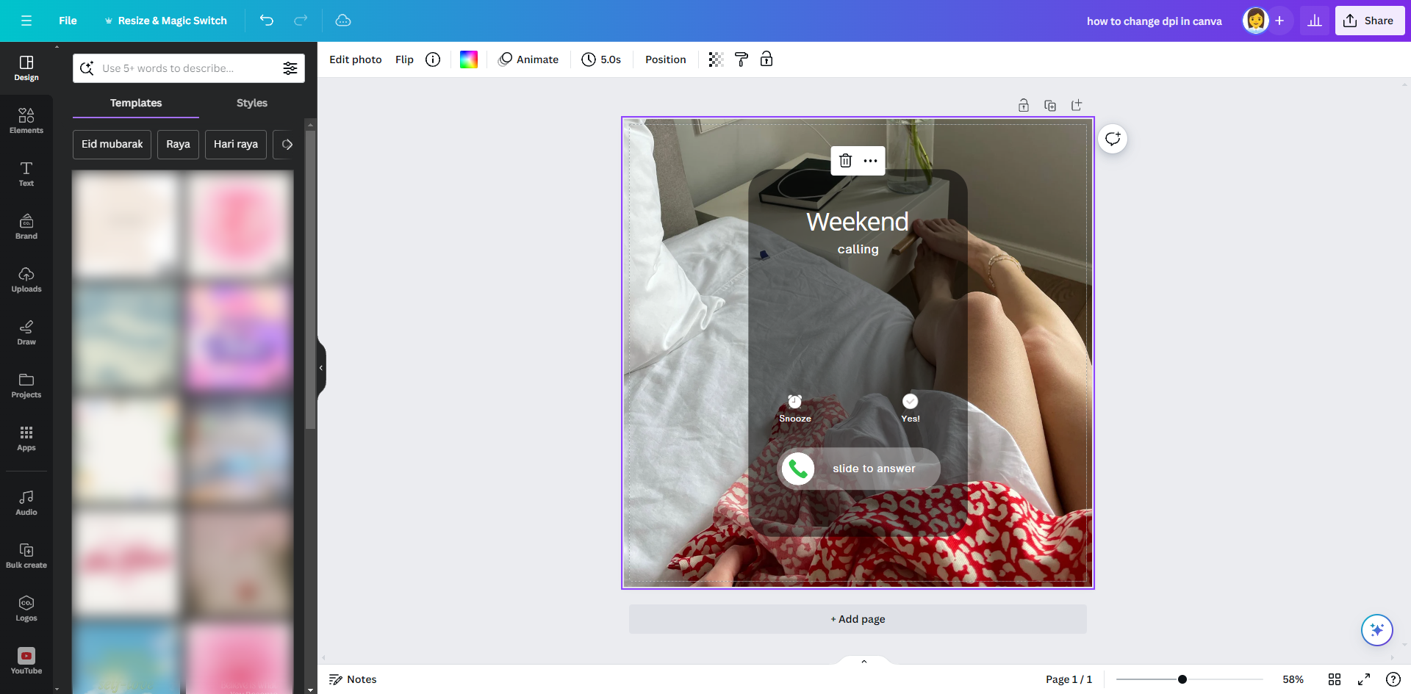Click the Add page button
Screen dimensions: 1411x694
point(858,619)
